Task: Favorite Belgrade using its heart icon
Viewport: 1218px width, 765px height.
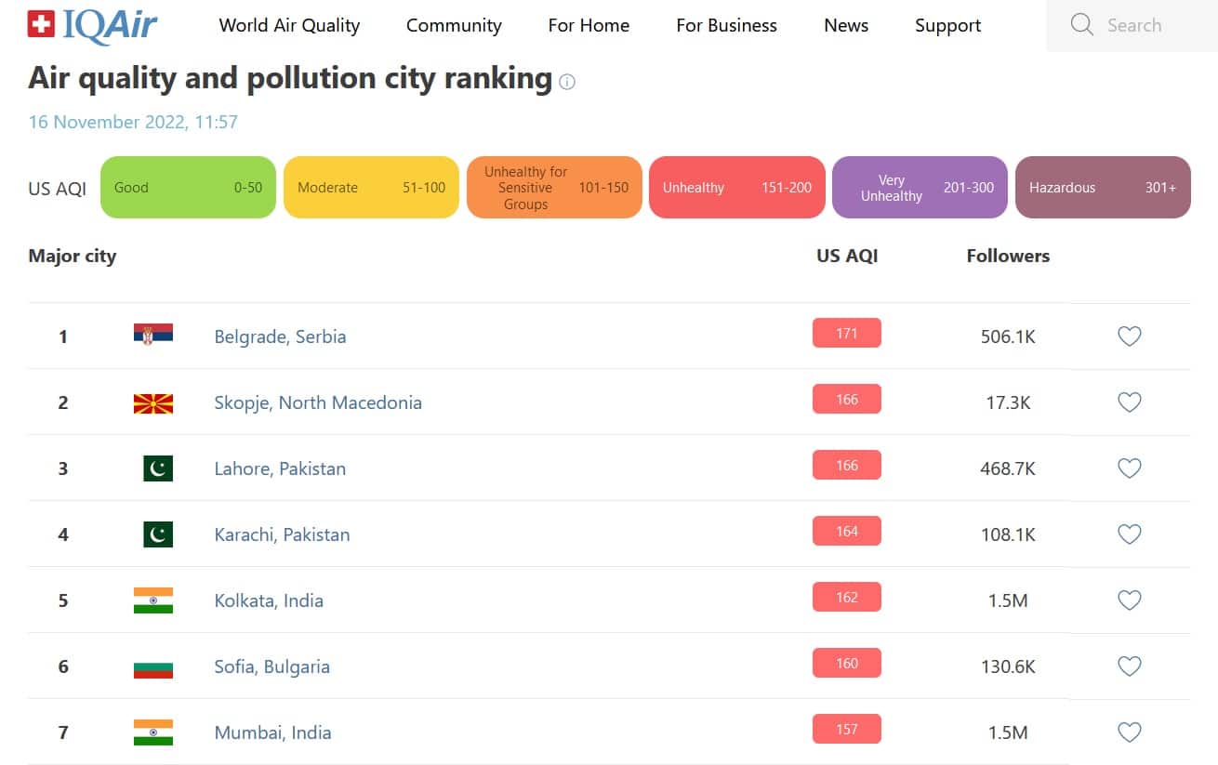Action: point(1129,336)
